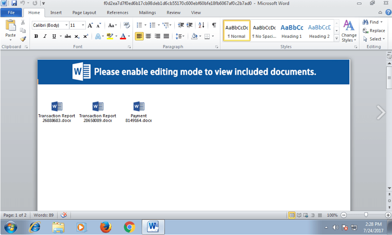Select the Format Painter brush
The height and width of the screenshot is (235, 392).
pos(23,39)
